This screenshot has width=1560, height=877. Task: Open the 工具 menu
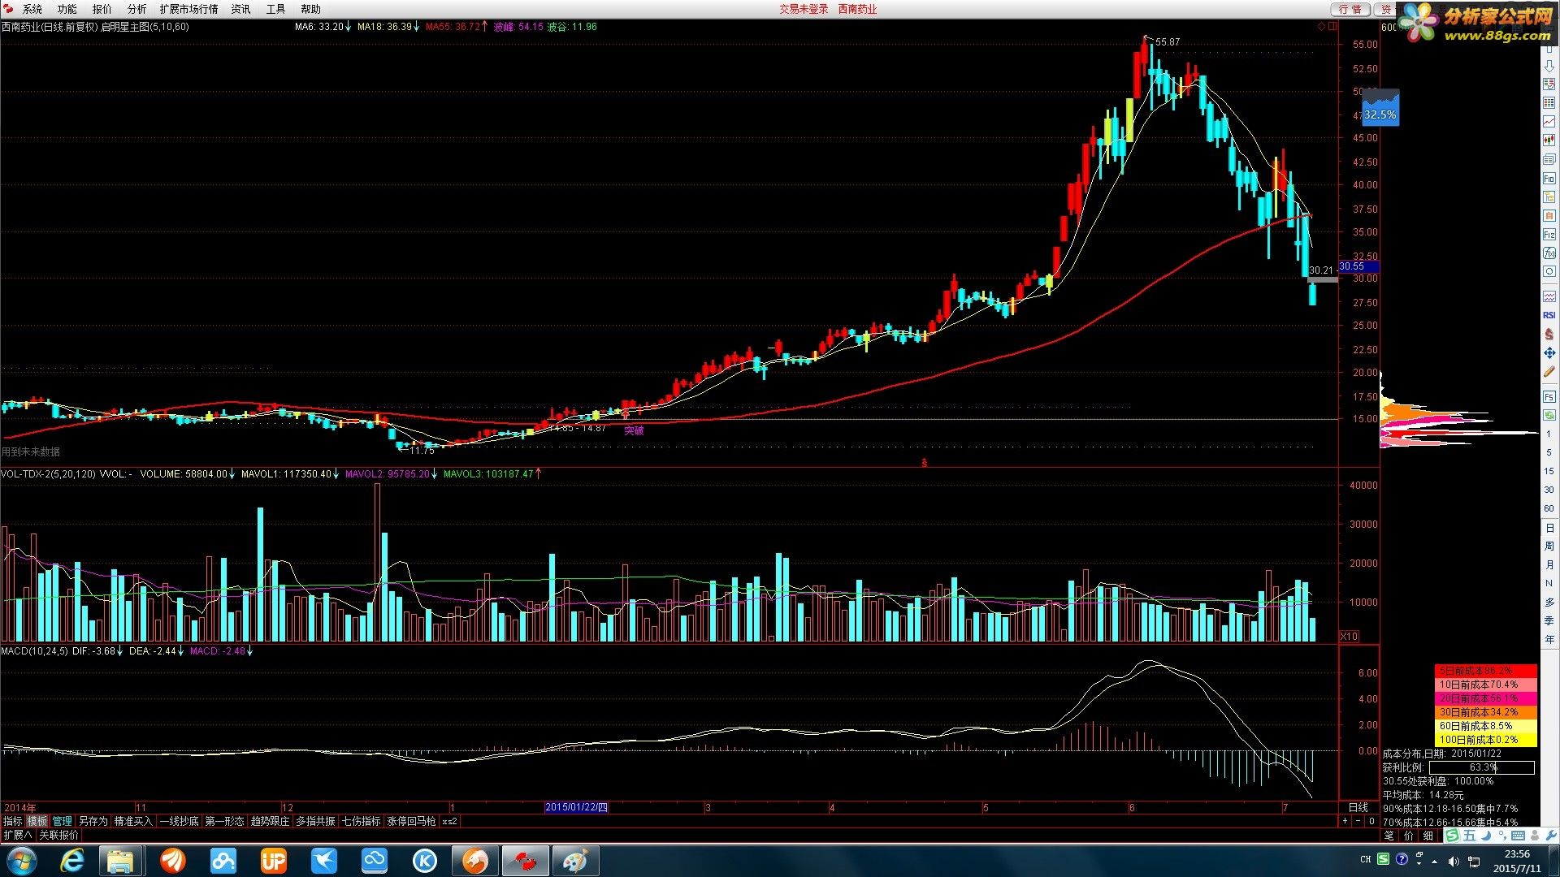click(x=276, y=9)
